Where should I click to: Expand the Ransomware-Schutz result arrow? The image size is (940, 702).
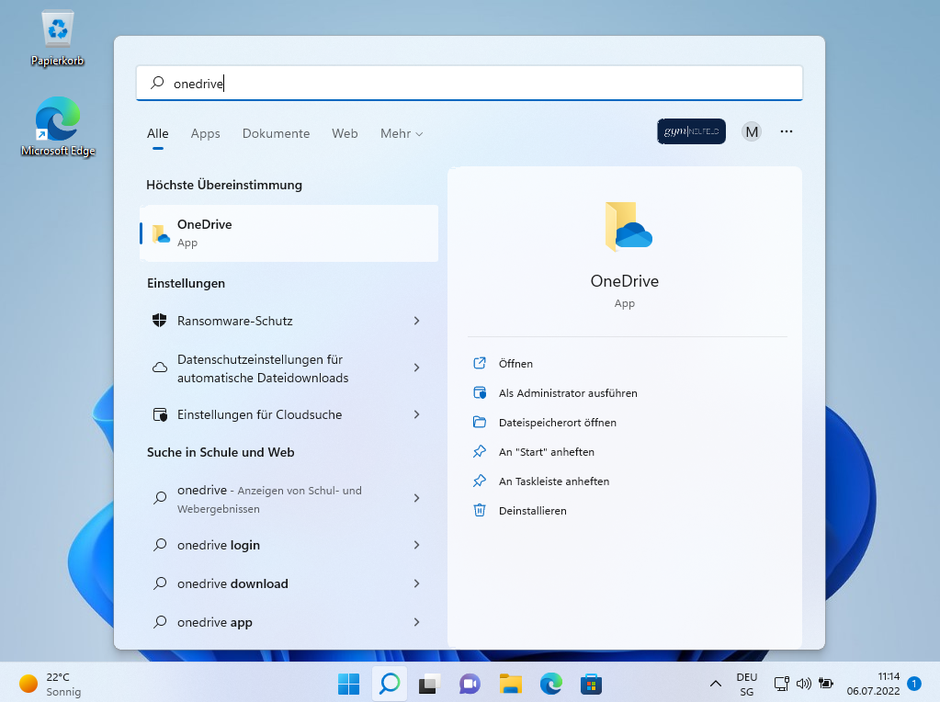416,321
